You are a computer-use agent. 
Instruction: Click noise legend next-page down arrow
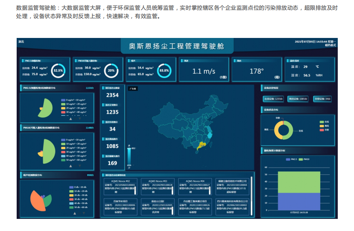[84, 213]
